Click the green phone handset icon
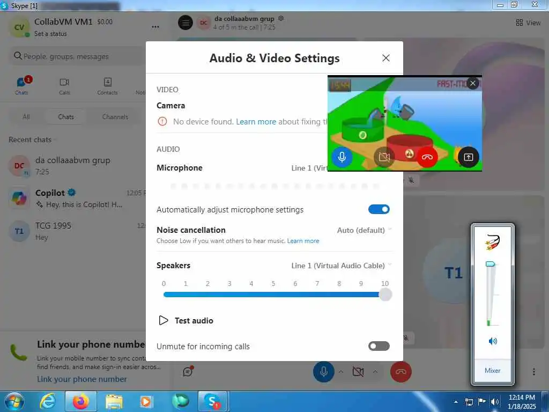Screen dimensions: 549x412 [x=19, y=352]
